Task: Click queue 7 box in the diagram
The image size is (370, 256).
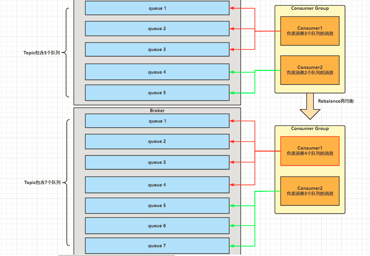Action: click(x=157, y=246)
